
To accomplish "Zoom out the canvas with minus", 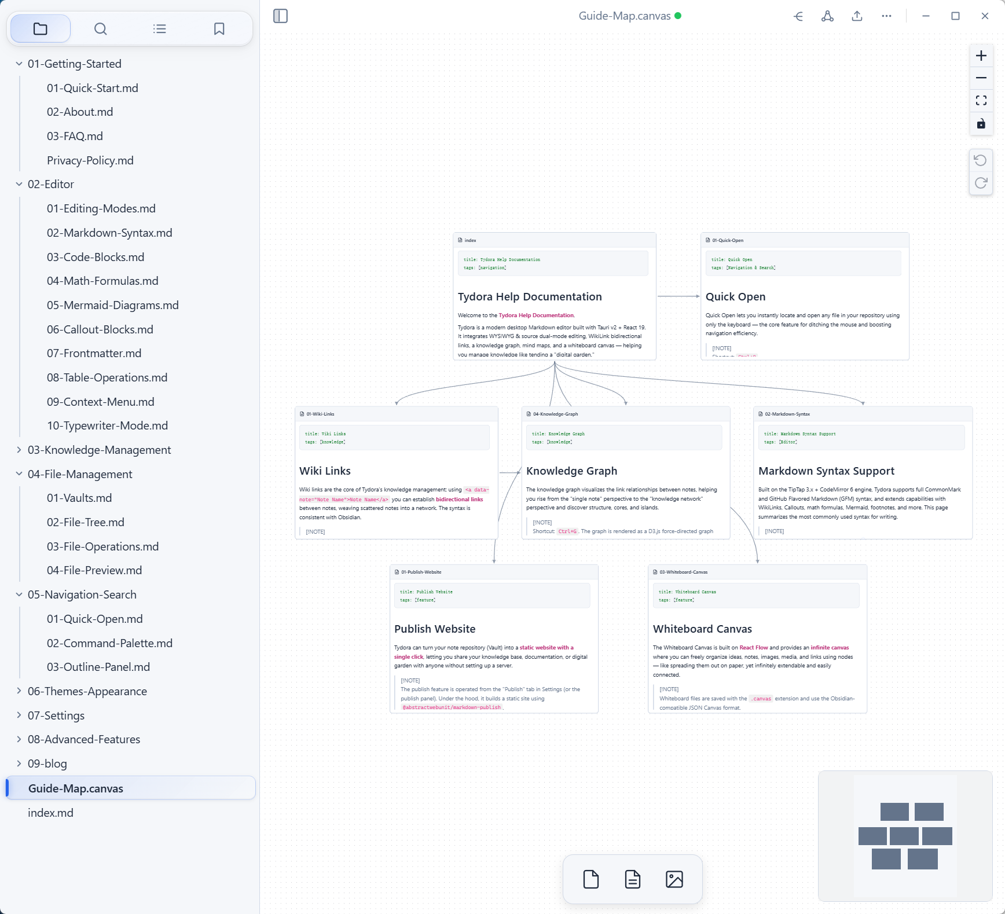I will coord(981,78).
